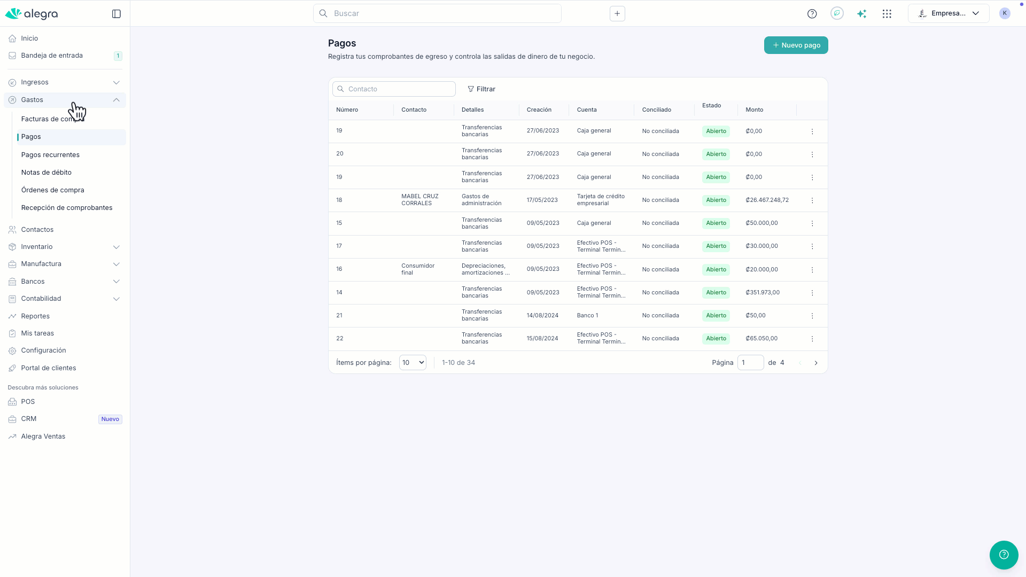Go to next page arrow

click(816, 363)
